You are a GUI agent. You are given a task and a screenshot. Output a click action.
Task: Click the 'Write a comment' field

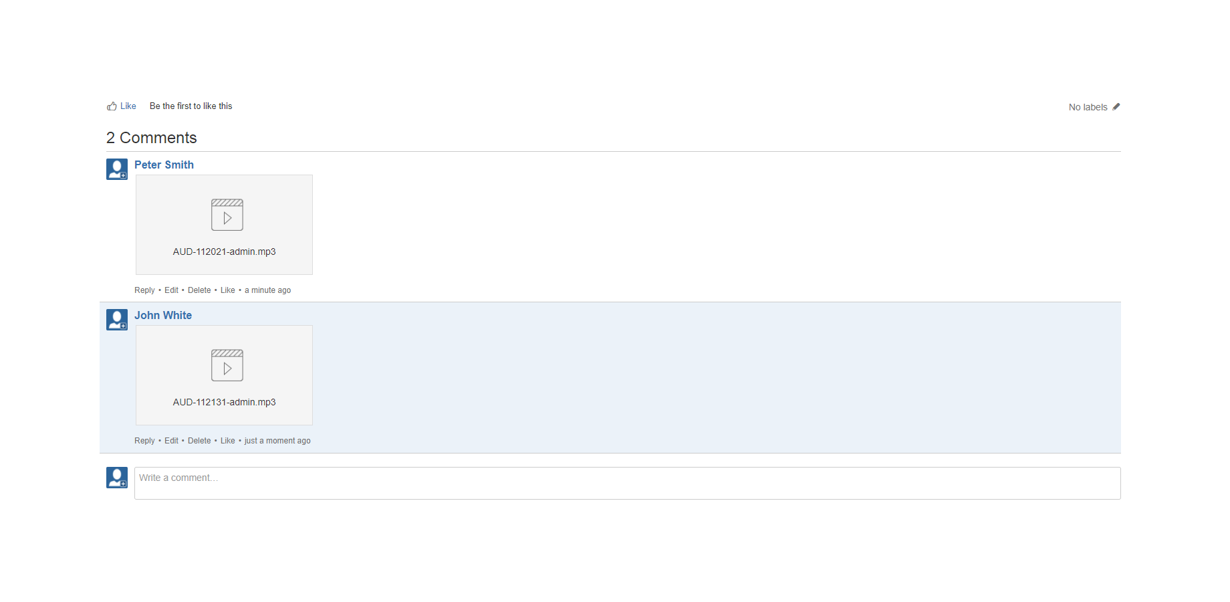[627, 483]
